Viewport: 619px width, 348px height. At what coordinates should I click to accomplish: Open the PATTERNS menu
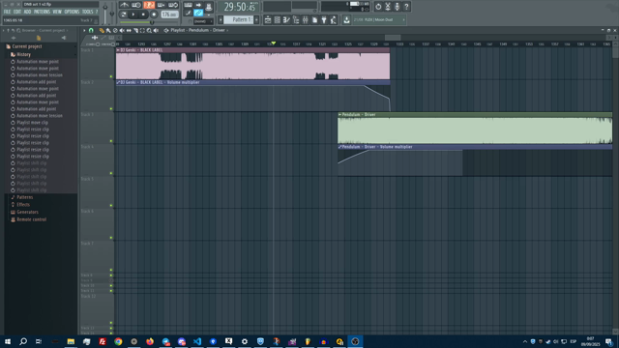tap(42, 12)
